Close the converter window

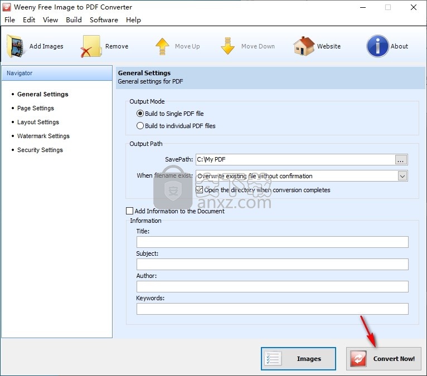tap(414, 7)
